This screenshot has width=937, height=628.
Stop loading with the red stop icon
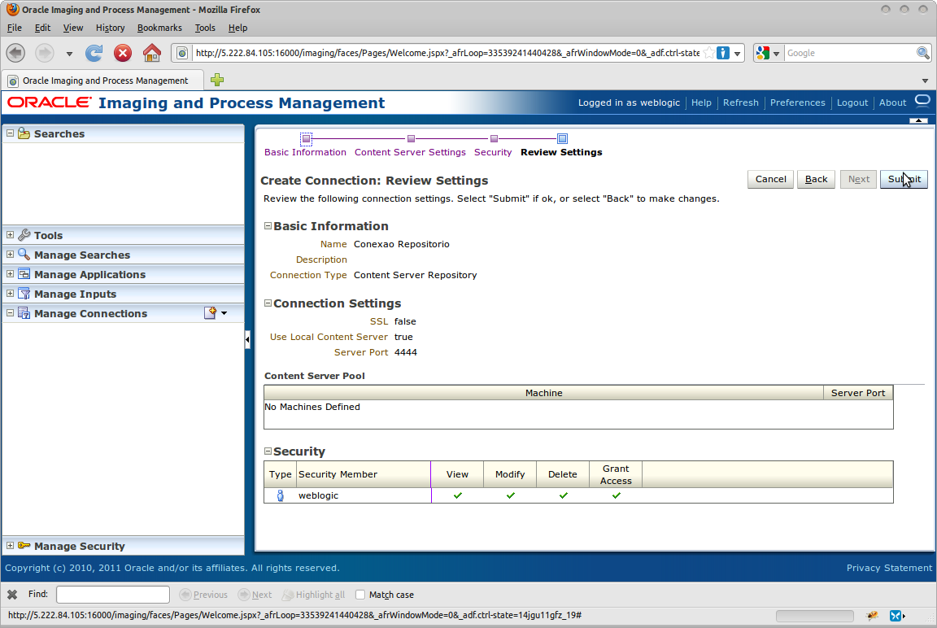click(123, 53)
